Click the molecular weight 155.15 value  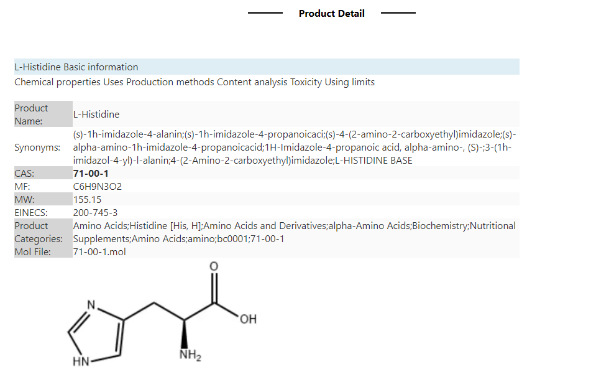tap(88, 200)
